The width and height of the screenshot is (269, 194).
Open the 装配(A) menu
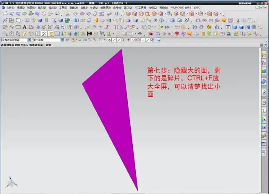tap(74, 8)
